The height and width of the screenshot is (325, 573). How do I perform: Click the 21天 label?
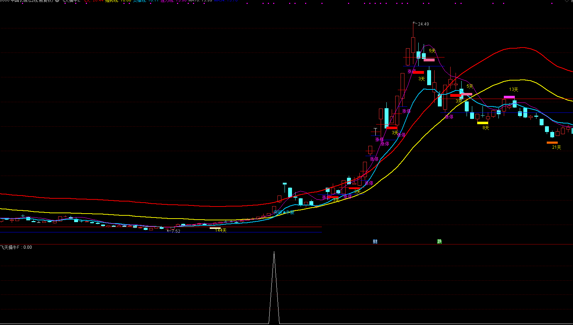[x=556, y=147]
